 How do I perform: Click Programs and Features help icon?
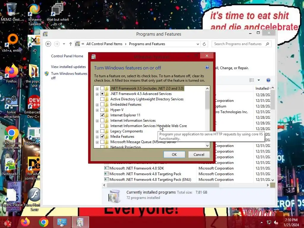pyautogui.click(x=268, y=80)
